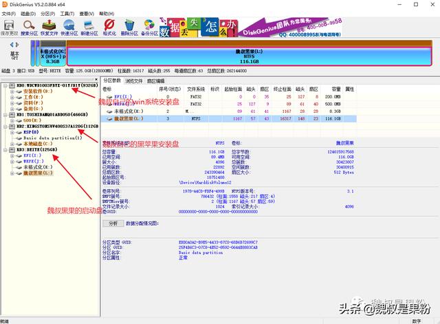440x324 pixels.
Task: Collapse the HD0 WDC disk node
Action: (x=5, y=85)
